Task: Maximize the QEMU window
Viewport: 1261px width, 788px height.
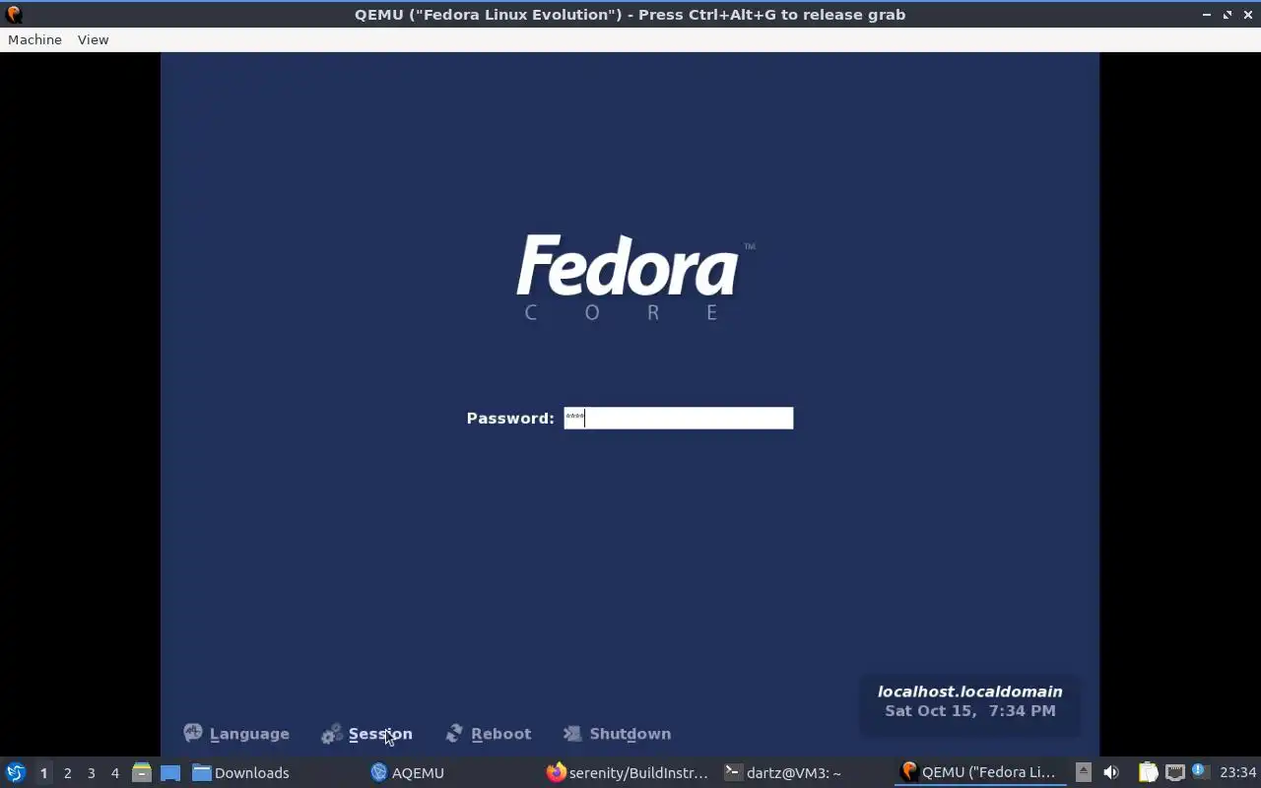Action: point(1228,15)
